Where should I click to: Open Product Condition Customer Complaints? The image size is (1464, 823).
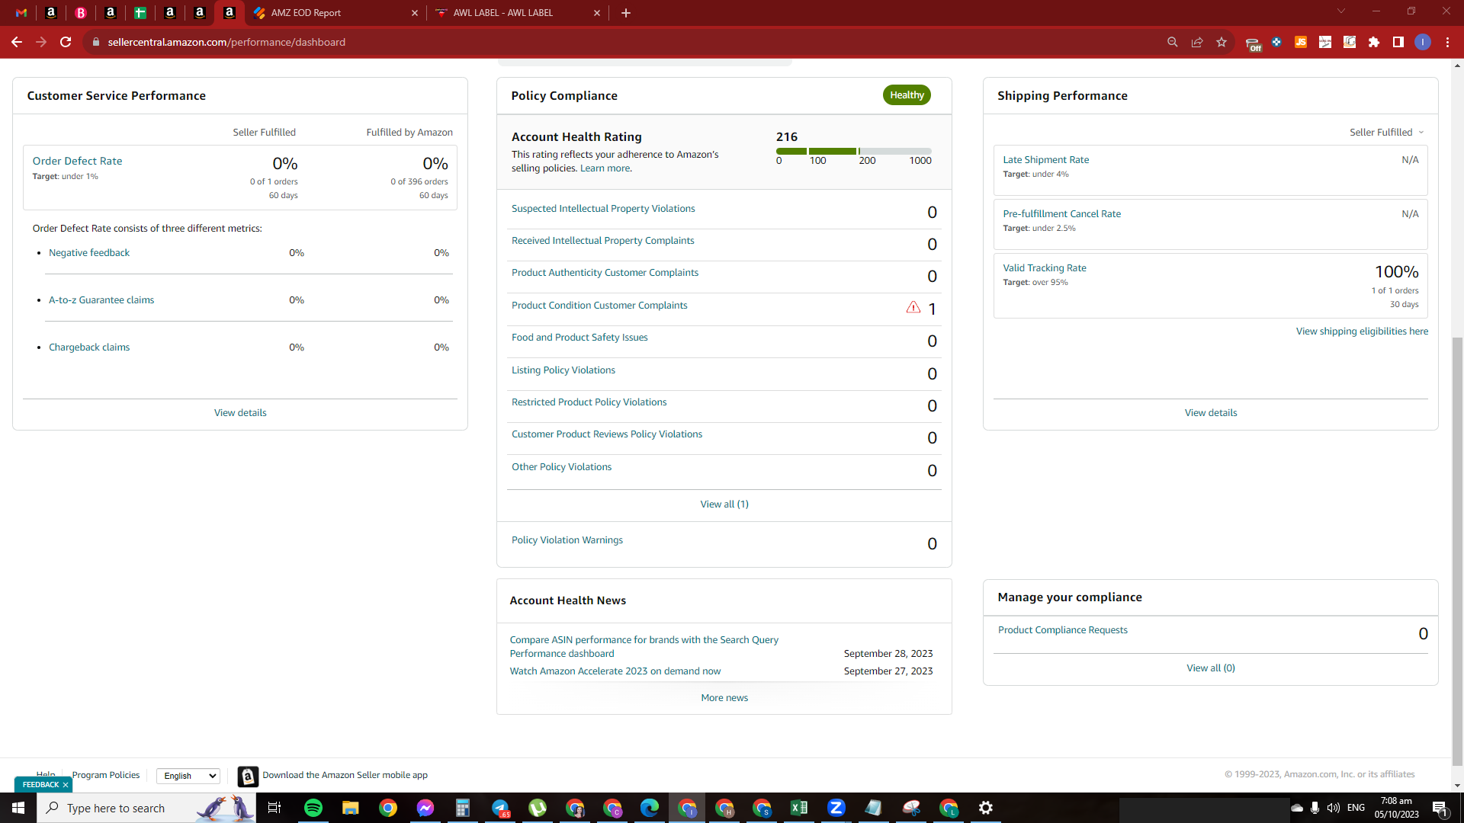(x=599, y=306)
